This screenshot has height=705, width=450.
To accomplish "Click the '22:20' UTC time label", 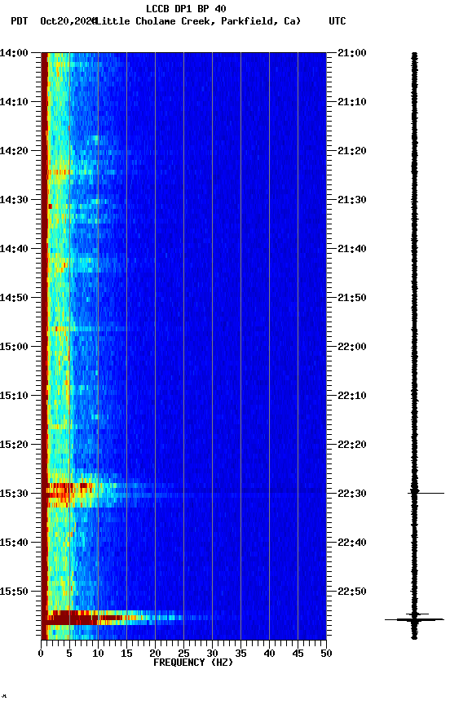I will pyautogui.click(x=352, y=445).
